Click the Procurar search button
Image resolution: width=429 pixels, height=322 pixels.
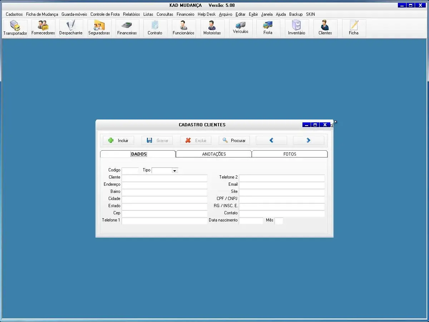(x=234, y=140)
